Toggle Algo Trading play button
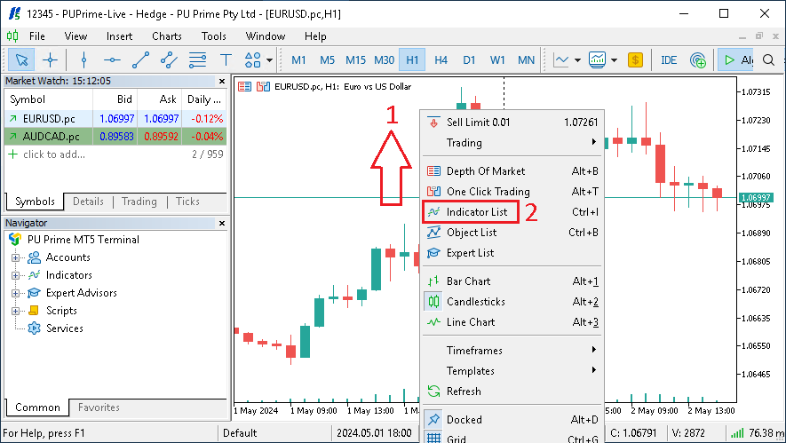This screenshot has height=443, width=786. (735, 60)
